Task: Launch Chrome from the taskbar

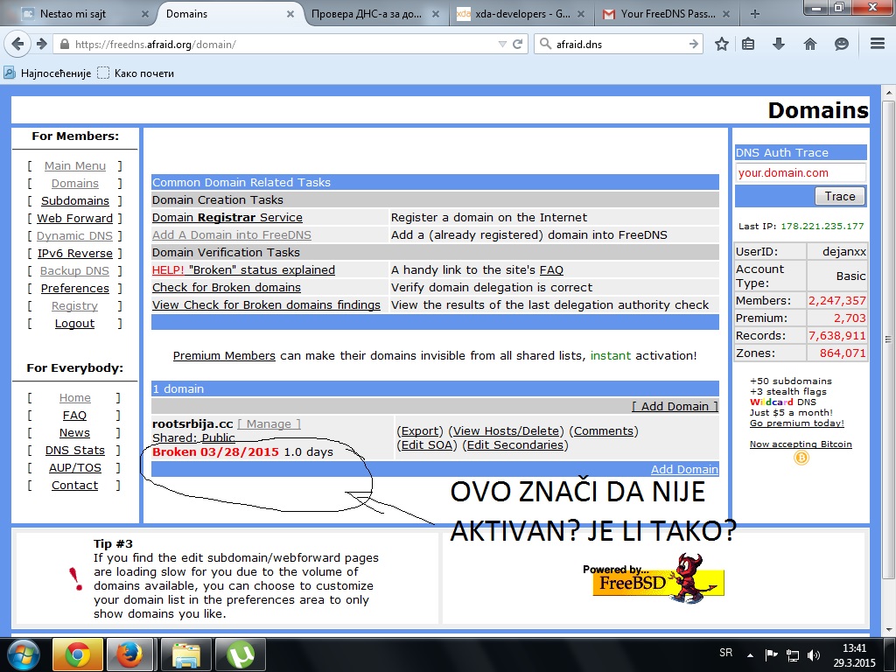Action: coord(78,654)
